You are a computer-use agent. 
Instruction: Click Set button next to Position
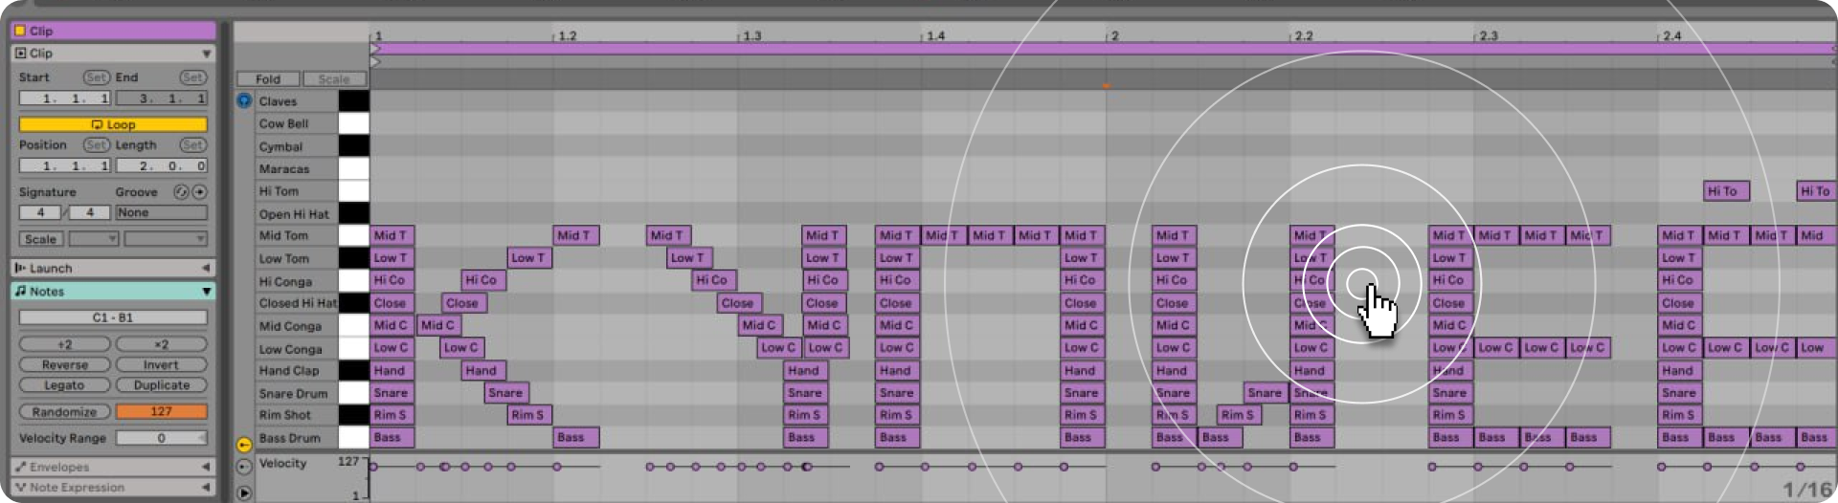pyautogui.click(x=96, y=145)
